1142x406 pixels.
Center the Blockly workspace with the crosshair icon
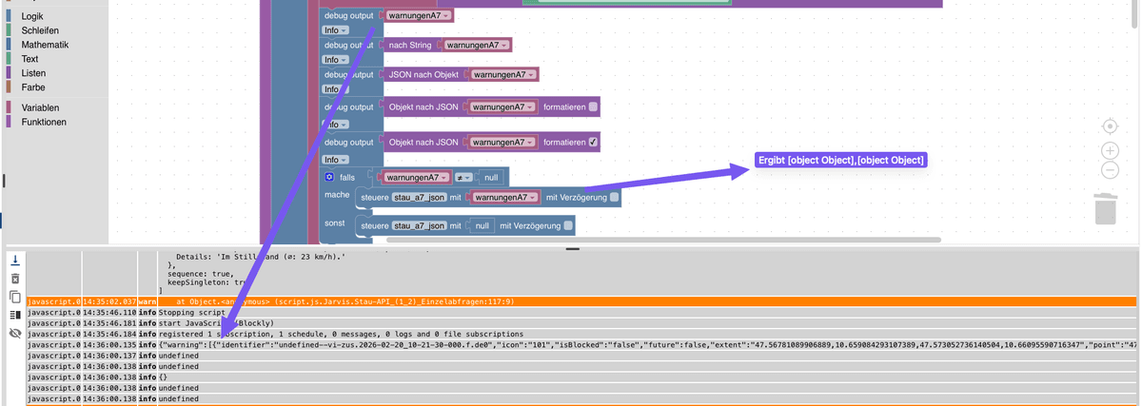(x=1109, y=126)
